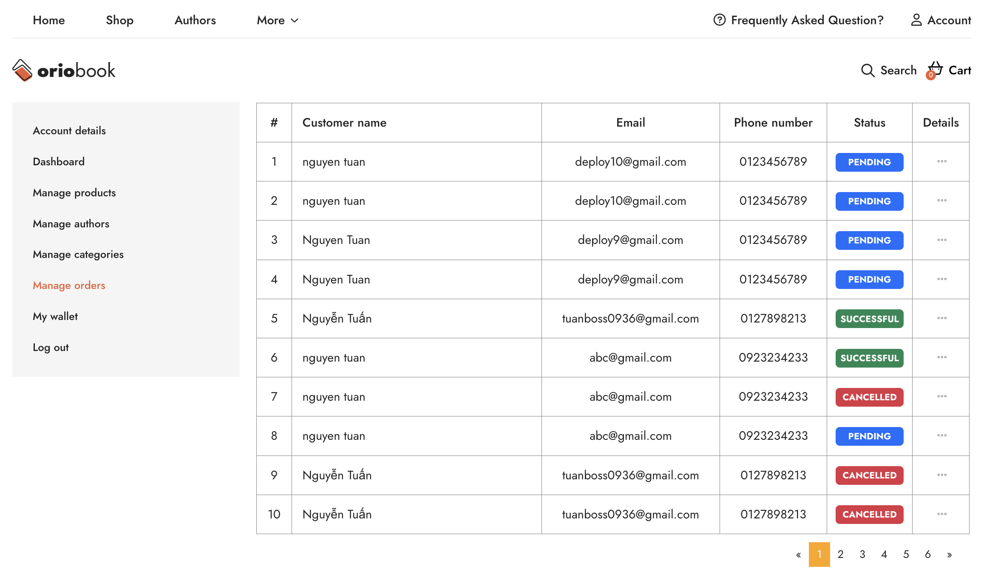The width and height of the screenshot is (981, 583).
Task: Click details ellipsis of order 7
Action: pos(941,396)
